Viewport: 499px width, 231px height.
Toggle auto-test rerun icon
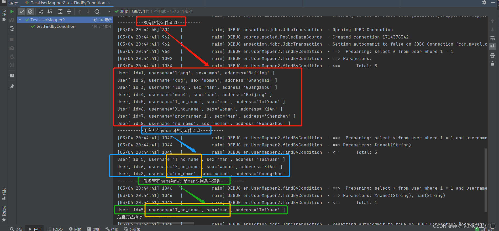pyautogui.click(x=12, y=29)
